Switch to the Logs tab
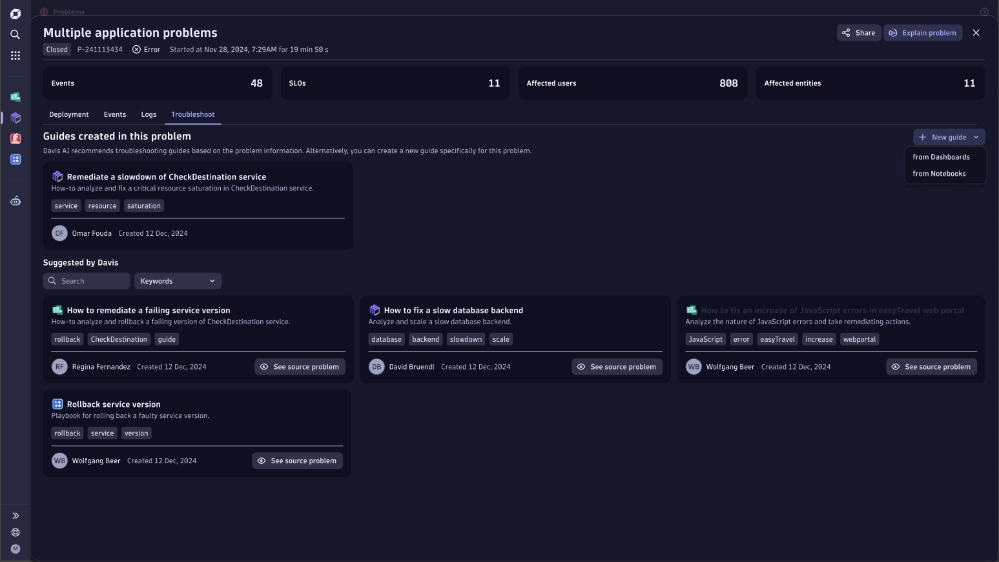Viewport: 999px width, 562px height. click(x=149, y=114)
